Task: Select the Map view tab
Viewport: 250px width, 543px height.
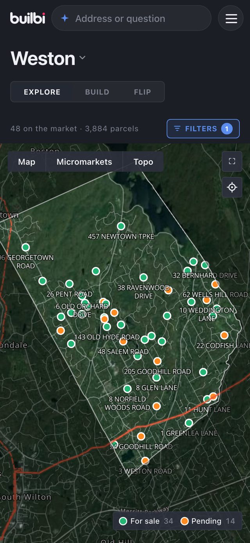Action: tap(27, 162)
